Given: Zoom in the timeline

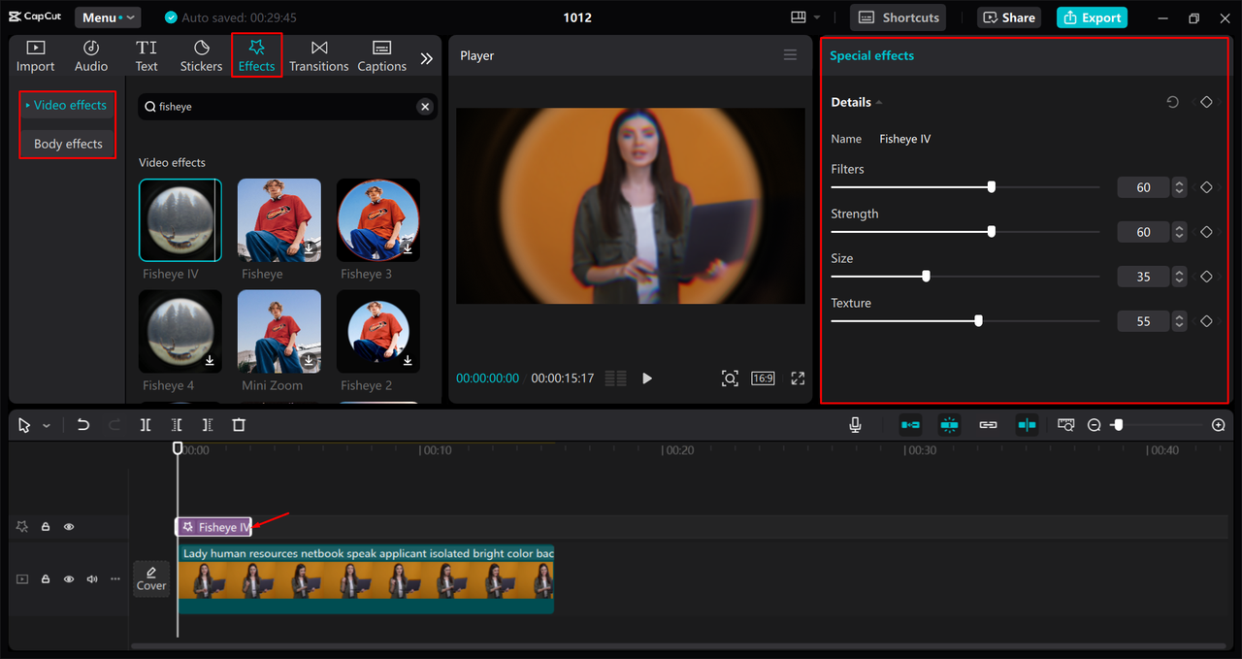Looking at the screenshot, I should tap(1219, 425).
